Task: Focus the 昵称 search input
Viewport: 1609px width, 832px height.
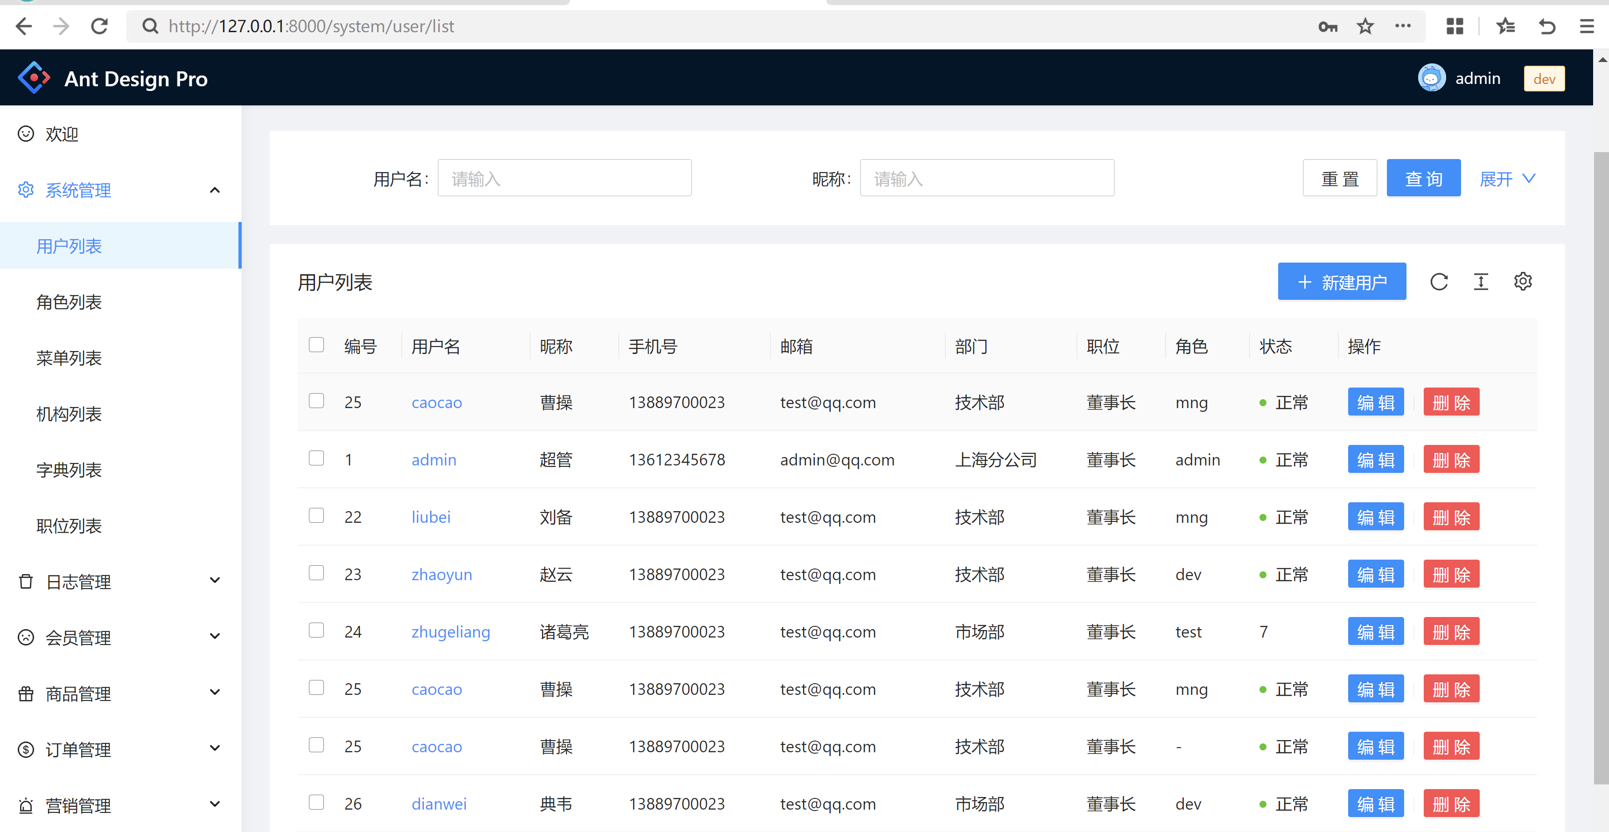Action: click(x=986, y=179)
